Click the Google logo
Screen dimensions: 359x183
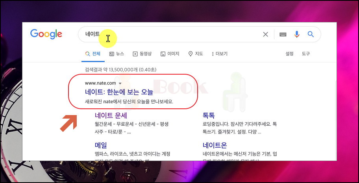46,34
